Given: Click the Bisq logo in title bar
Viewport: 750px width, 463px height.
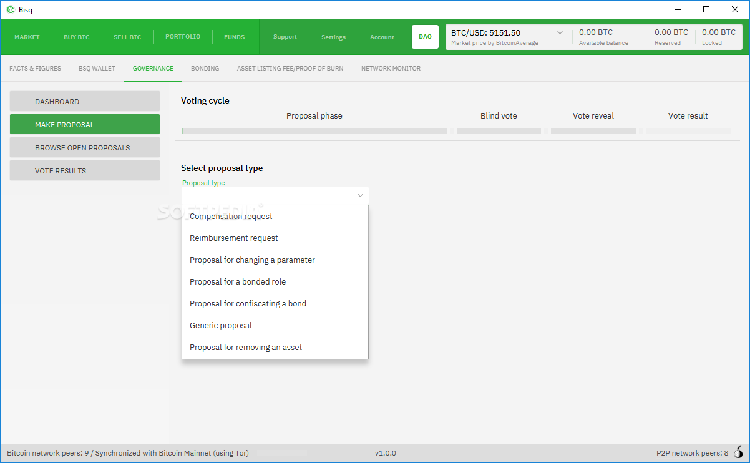Looking at the screenshot, I should click(x=10, y=9).
